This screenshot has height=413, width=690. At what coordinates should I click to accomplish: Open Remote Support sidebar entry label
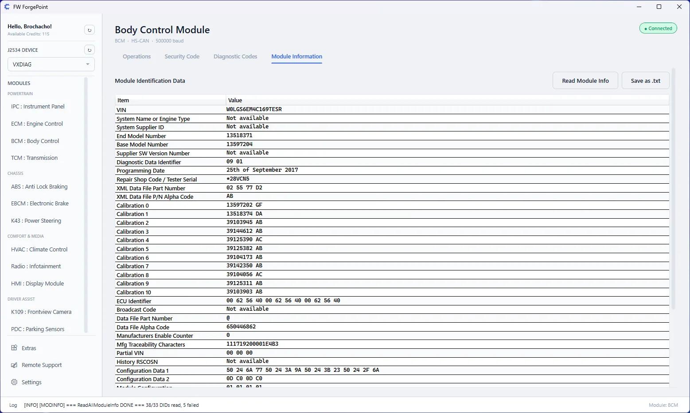[x=42, y=365]
